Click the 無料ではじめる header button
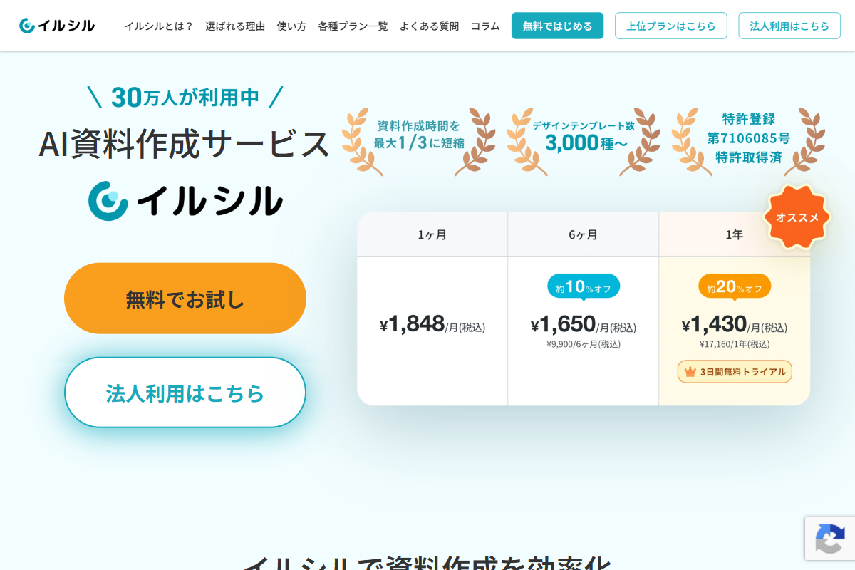The image size is (855, 570). 557,26
